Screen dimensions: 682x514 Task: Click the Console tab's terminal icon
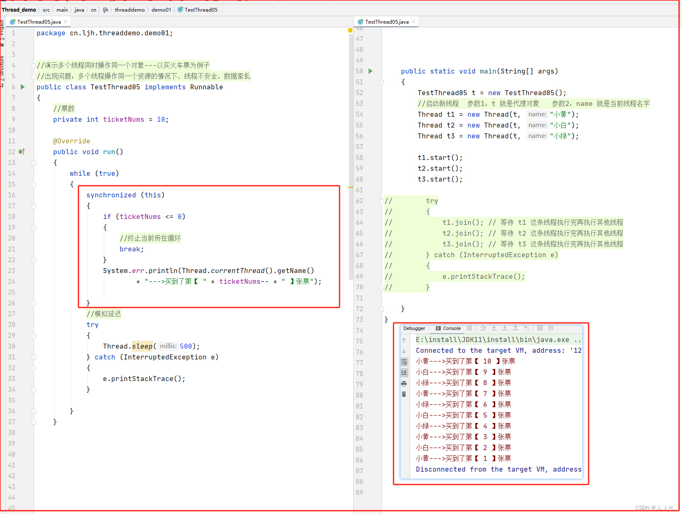coord(438,328)
